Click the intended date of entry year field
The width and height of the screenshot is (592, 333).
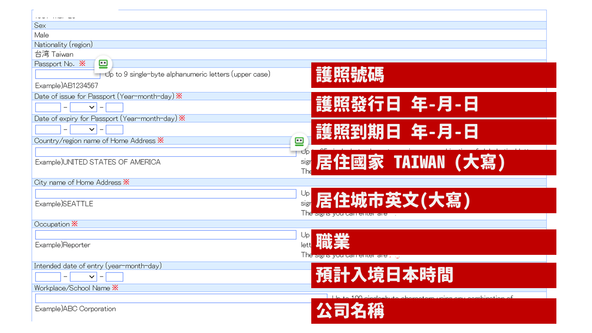click(x=48, y=277)
